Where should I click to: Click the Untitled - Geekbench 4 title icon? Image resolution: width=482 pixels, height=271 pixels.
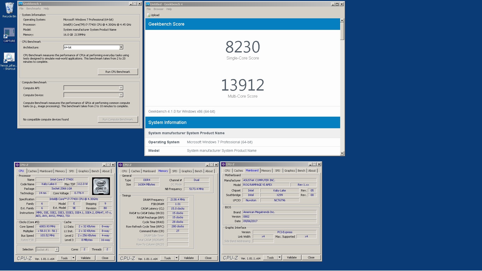148,4
